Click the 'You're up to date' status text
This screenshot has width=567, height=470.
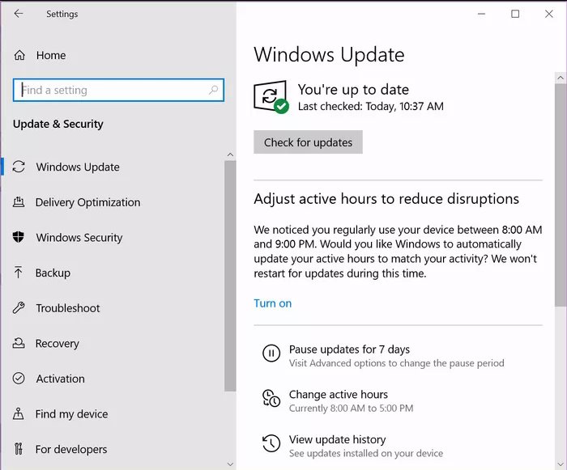353,90
